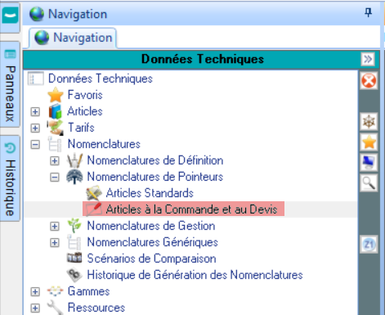385x315 pixels.
Task: Click the double chevron in Données Techniques header
Action: 368,59
